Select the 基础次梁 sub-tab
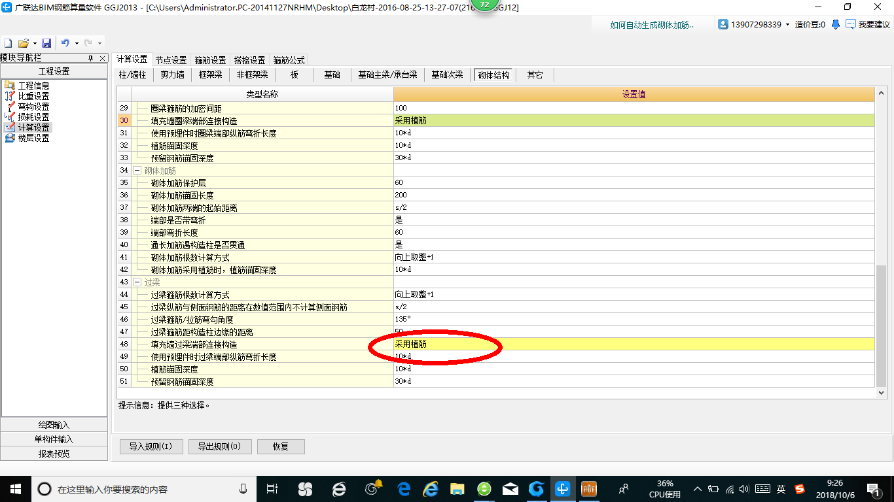Image resolution: width=894 pixels, height=502 pixels. [447, 75]
